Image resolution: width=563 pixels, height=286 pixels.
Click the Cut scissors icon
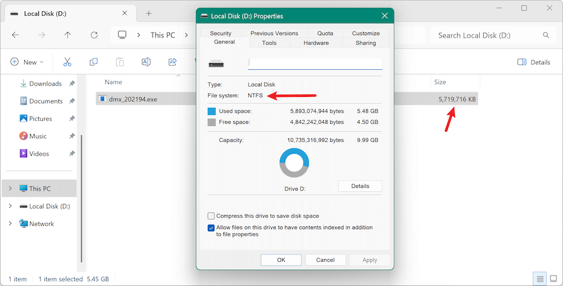67,62
